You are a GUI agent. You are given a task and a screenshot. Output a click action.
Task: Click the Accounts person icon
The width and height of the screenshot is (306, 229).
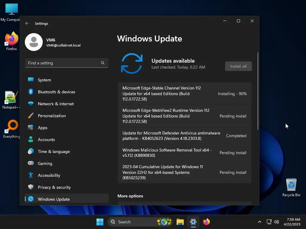[x=31, y=139]
